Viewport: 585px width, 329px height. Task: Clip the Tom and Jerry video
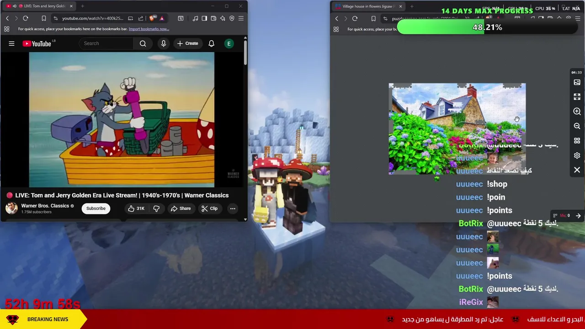(x=209, y=208)
